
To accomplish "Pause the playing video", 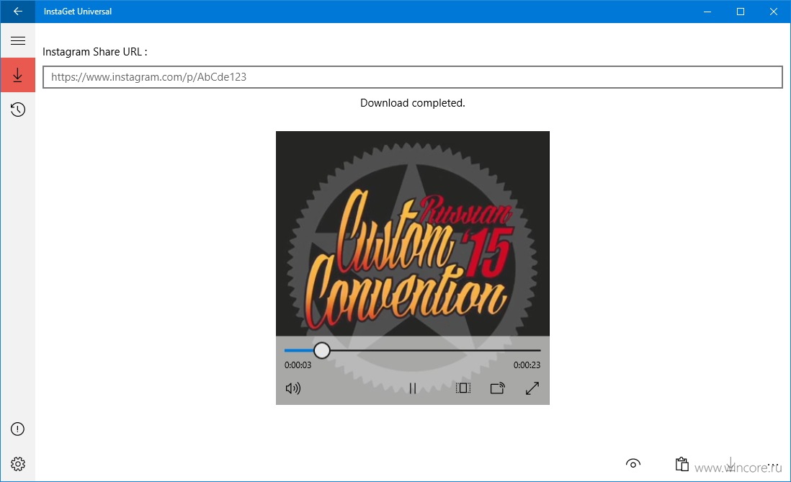I will click(x=413, y=388).
